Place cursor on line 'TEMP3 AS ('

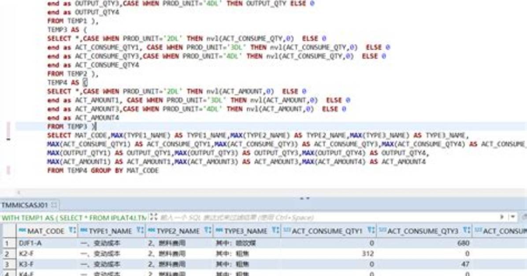tap(67, 30)
